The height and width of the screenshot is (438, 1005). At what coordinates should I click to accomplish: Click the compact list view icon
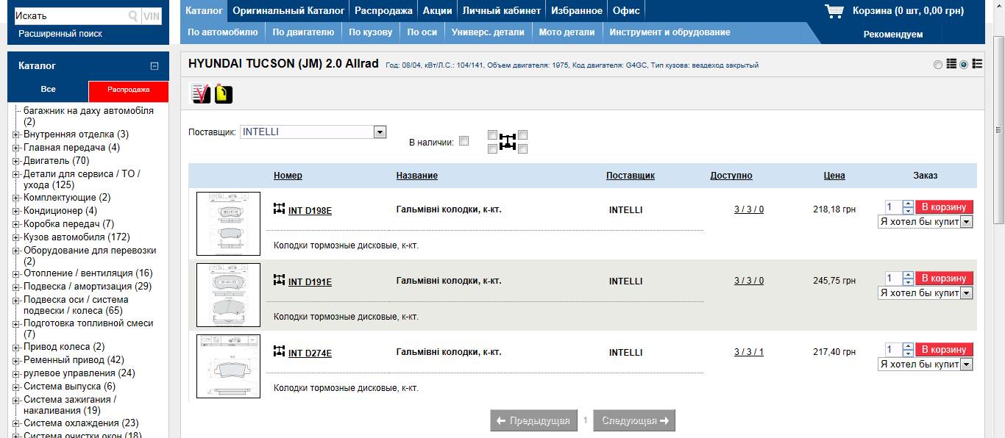click(x=951, y=64)
